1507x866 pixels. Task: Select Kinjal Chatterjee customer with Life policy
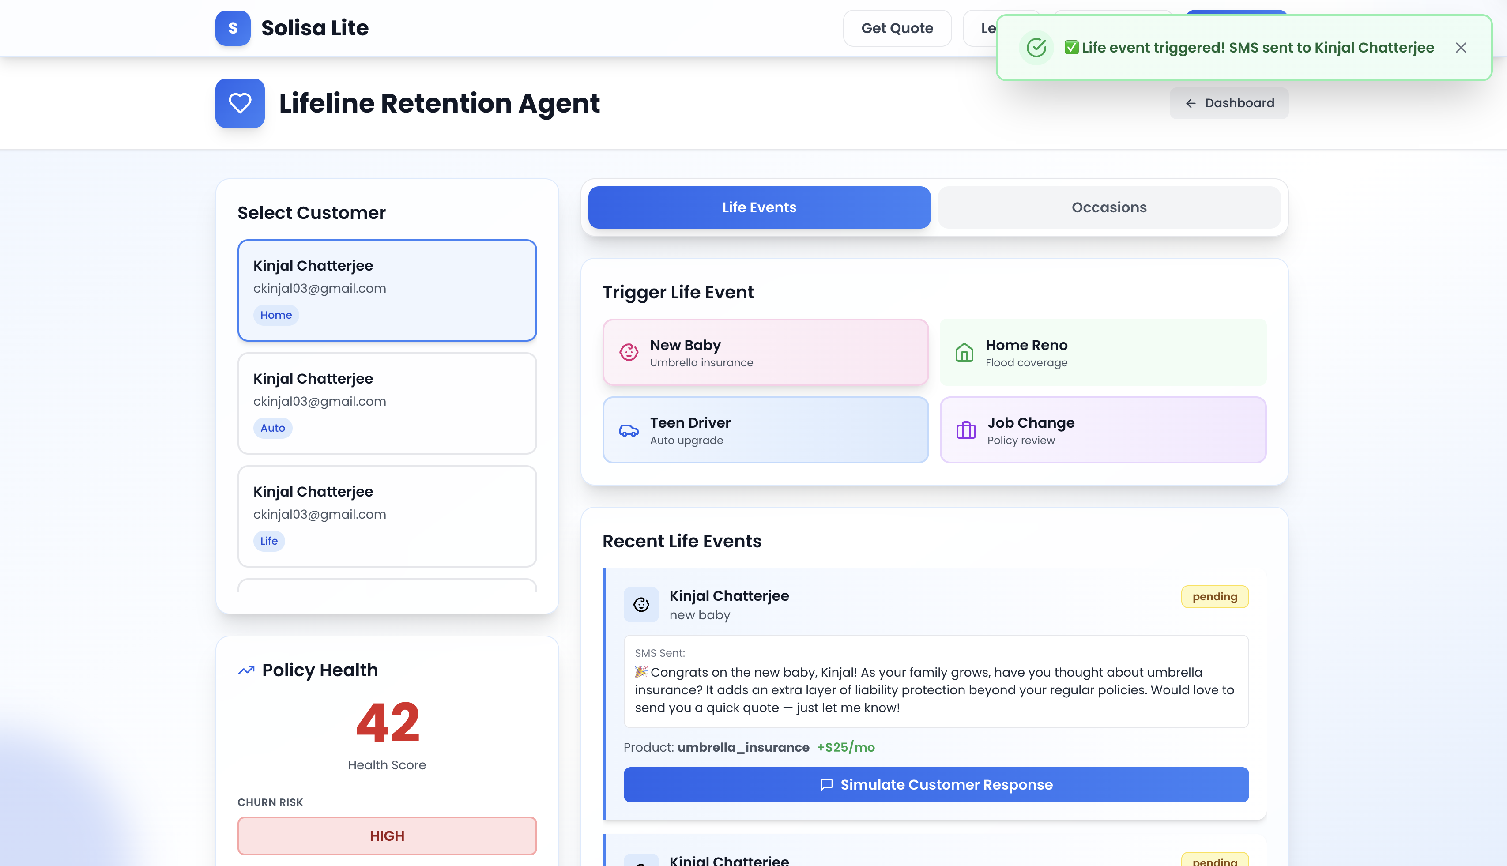point(387,516)
